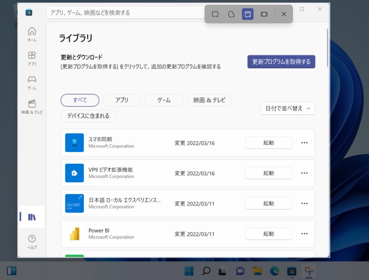The image size is (369, 280).
Task: Click the Power BI app name
Action: click(x=99, y=230)
